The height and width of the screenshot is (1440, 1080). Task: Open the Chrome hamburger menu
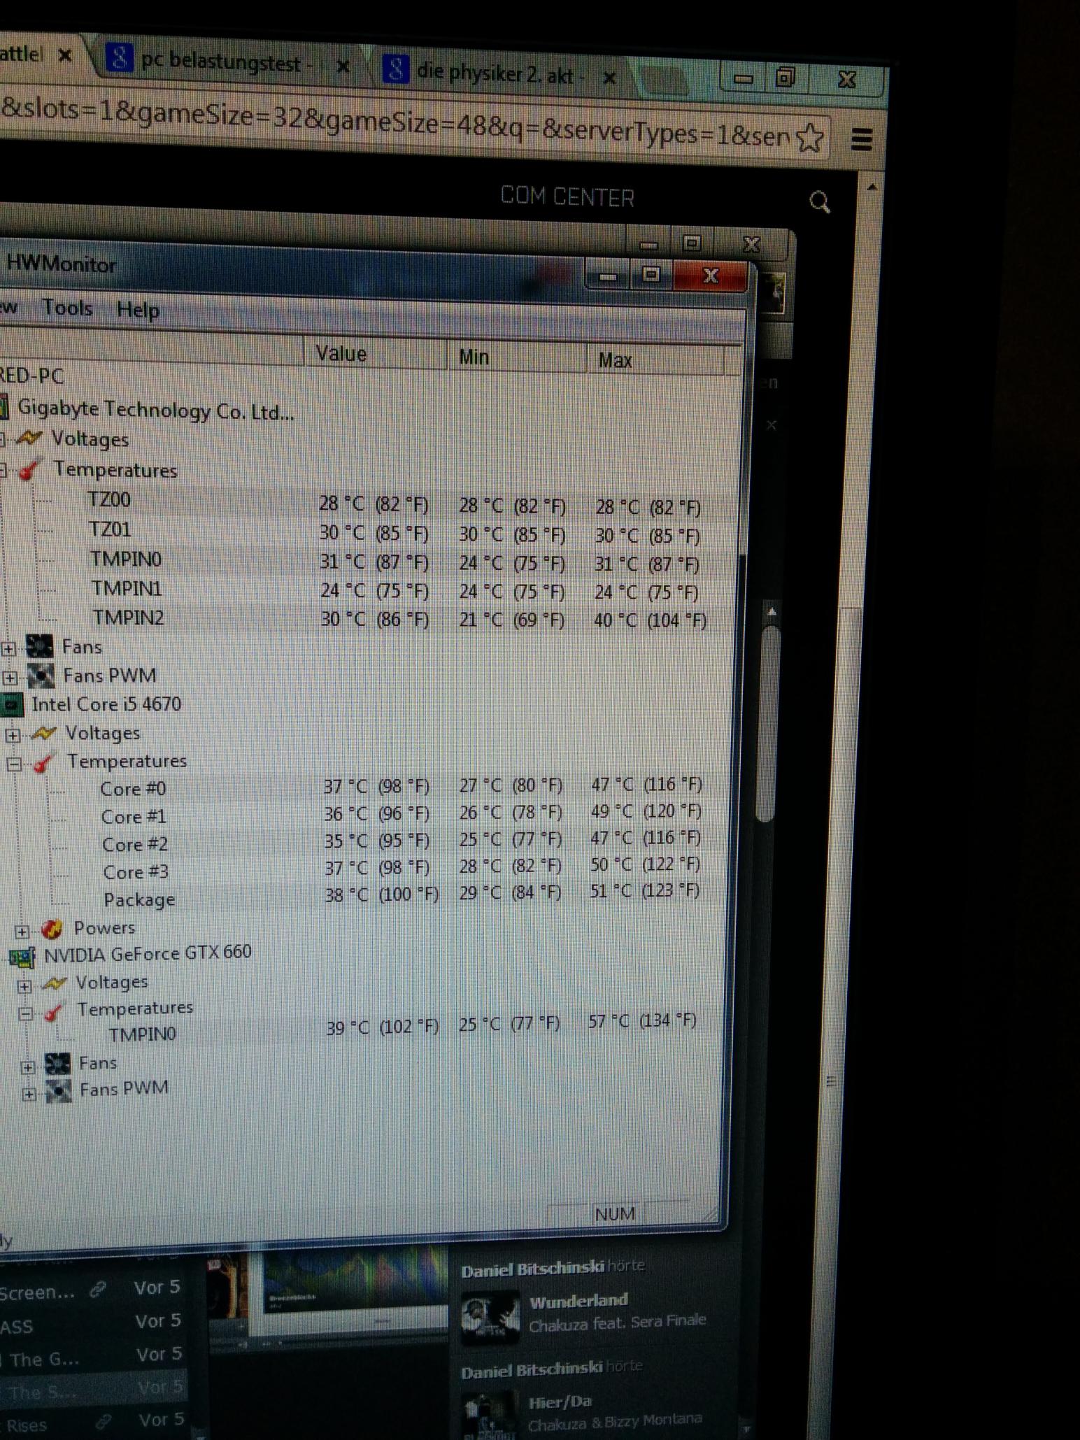pyautogui.click(x=862, y=139)
